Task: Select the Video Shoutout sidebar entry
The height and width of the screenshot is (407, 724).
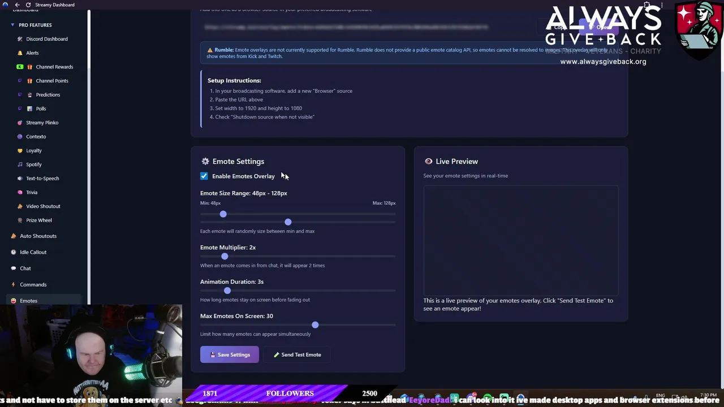Action: 43,206
